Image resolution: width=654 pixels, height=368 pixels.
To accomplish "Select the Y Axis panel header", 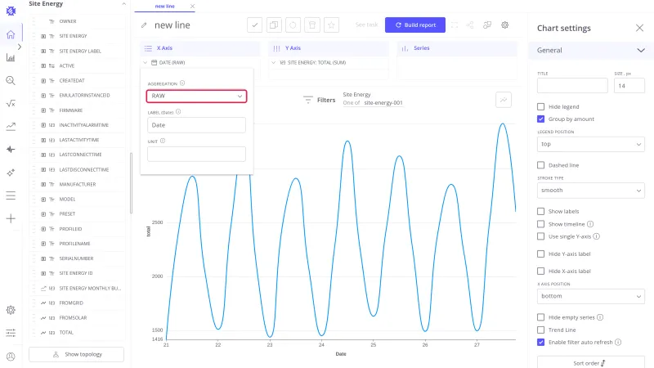I will 329,48.
